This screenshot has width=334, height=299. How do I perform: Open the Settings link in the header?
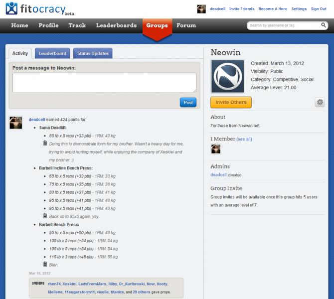click(x=299, y=9)
